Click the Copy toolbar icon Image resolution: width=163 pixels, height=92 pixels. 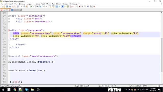point(24,6)
